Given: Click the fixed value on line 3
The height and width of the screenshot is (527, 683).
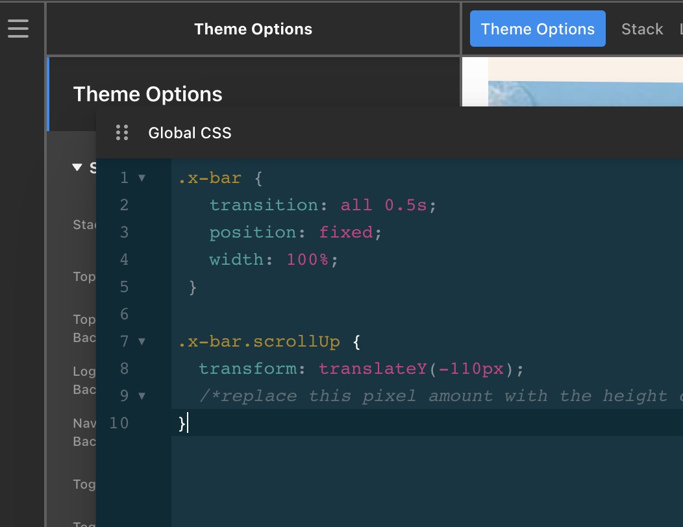Looking at the screenshot, I should point(345,232).
